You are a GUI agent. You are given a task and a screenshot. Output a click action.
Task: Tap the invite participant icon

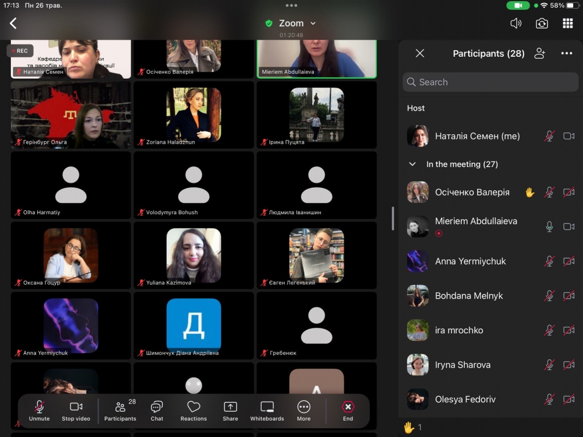coord(540,54)
